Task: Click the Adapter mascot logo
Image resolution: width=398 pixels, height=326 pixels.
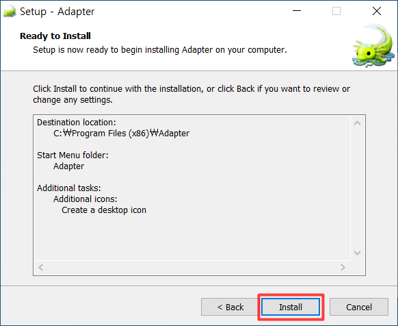Action: (x=373, y=46)
